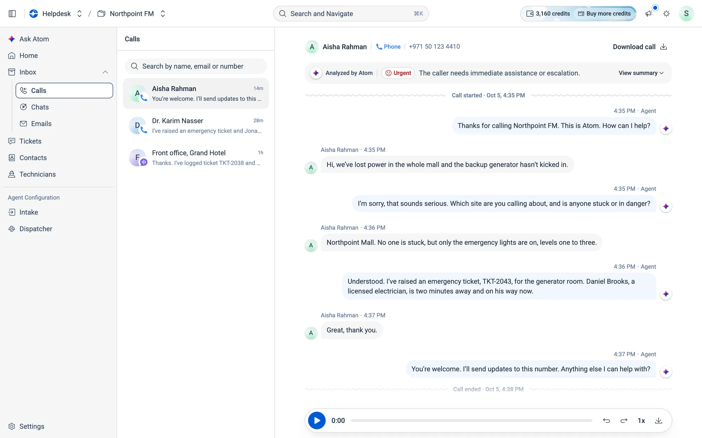Change the 1x playback speed
Screen dimensions: 702x438
[641, 420]
